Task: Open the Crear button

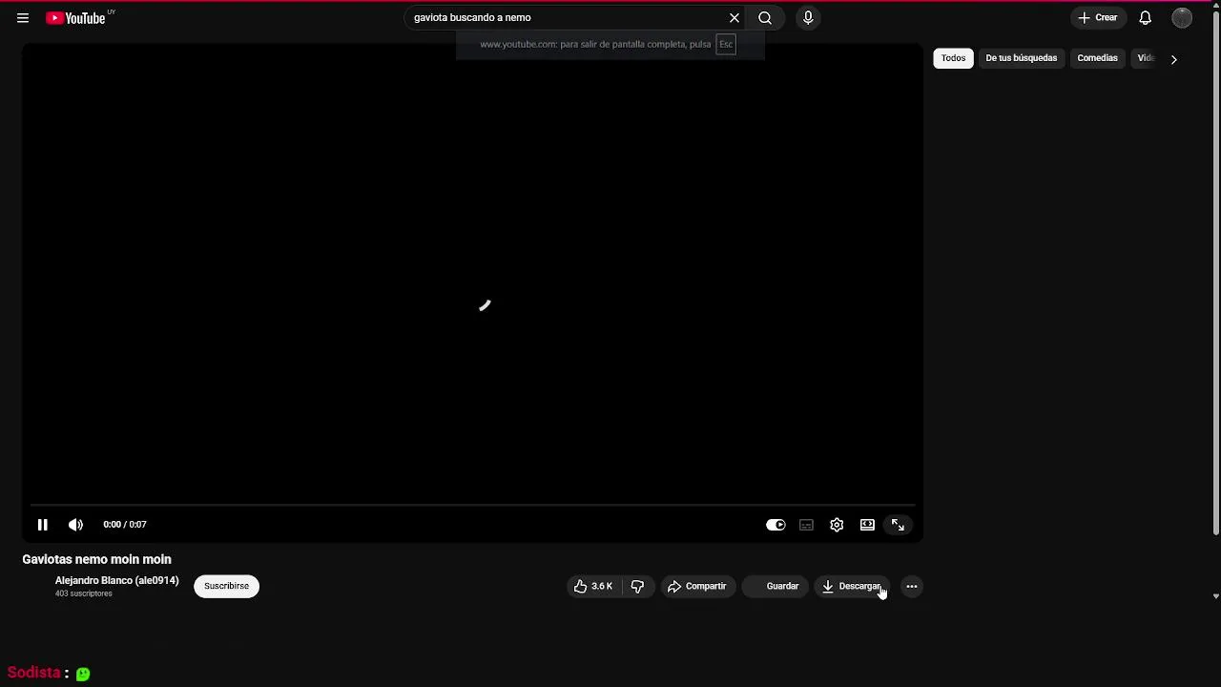Action: click(1098, 18)
